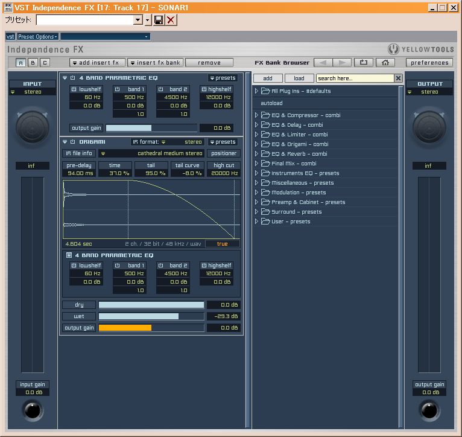The image size is (462, 437).
Task: Clear the search field with its X icon
Action: [398, 78]
